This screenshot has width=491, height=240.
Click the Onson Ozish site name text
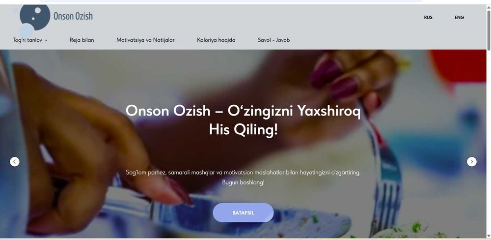pos(73,16)
